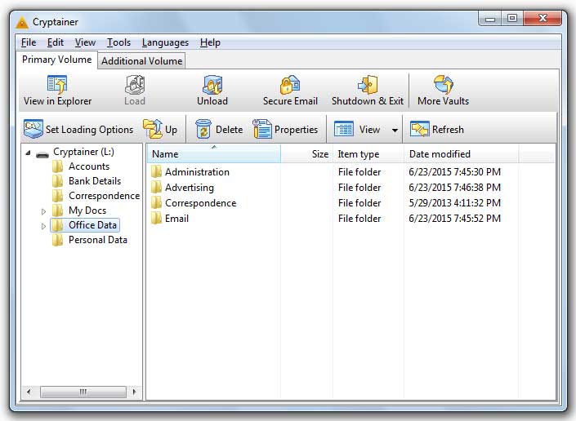
Task: Select Bank Details in folder tree
Action: click(95, 181)
